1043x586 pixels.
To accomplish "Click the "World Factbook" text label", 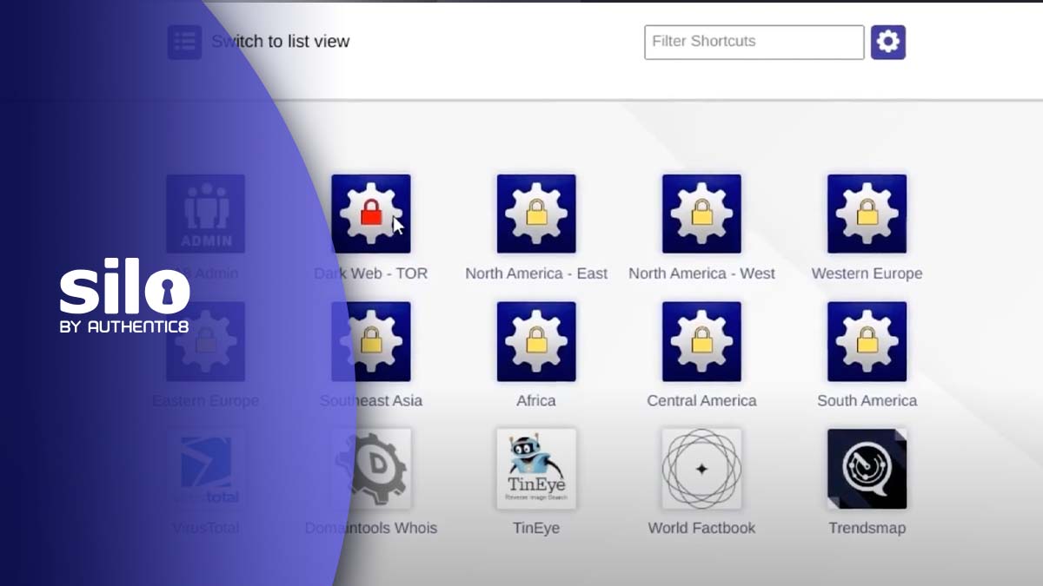I will pos(701,528).
